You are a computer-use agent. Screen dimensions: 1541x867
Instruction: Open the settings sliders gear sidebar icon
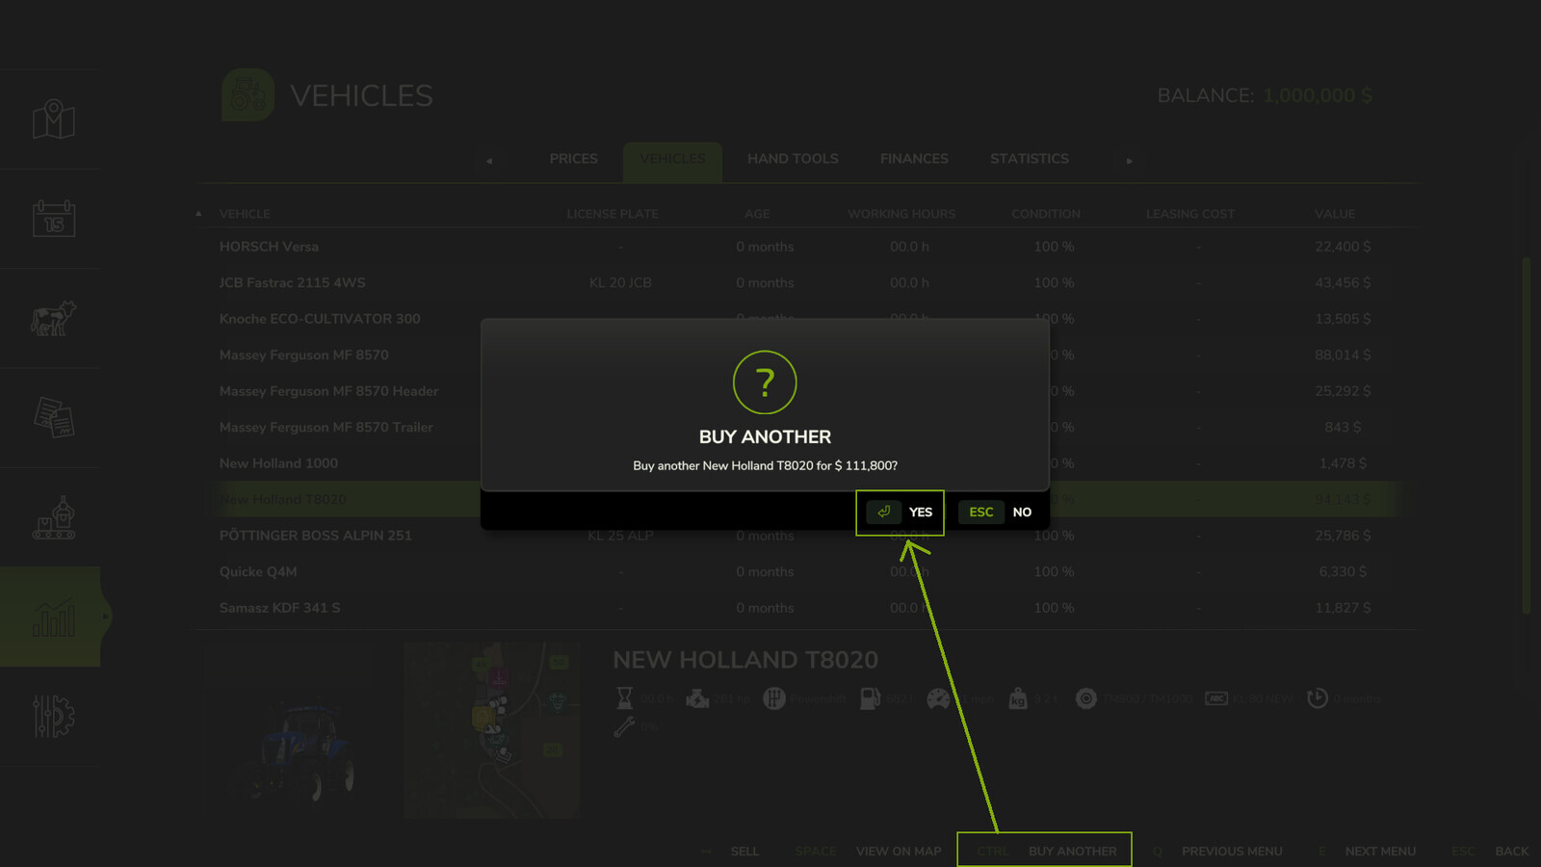pyautogui.click(x=54, y=717)
